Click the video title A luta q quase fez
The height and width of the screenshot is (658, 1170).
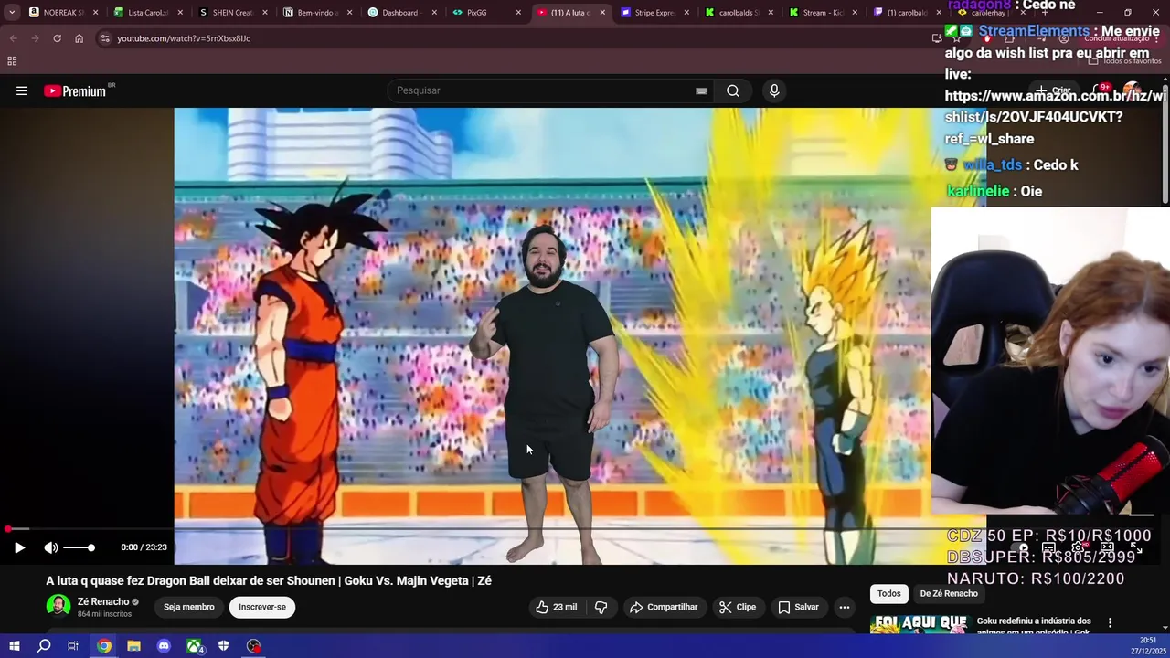269,580
